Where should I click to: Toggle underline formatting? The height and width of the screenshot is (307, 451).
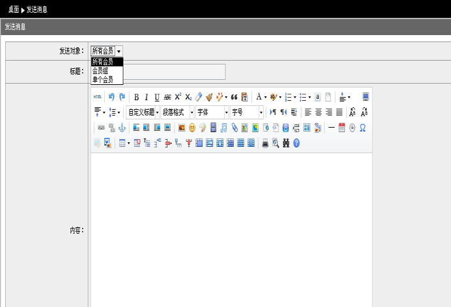(157, 97)
